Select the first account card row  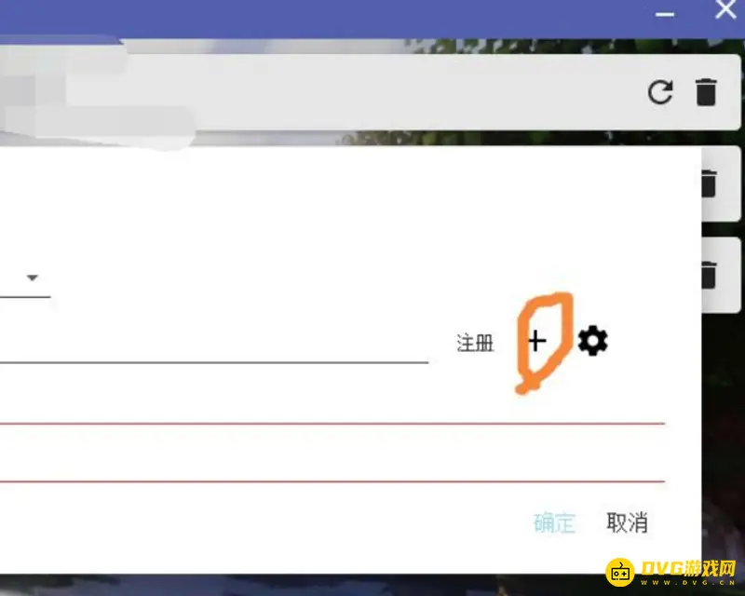coord(370,92)
